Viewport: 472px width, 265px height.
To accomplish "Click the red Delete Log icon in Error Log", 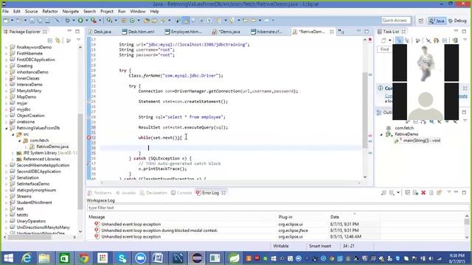I will [x=423, y=192].
